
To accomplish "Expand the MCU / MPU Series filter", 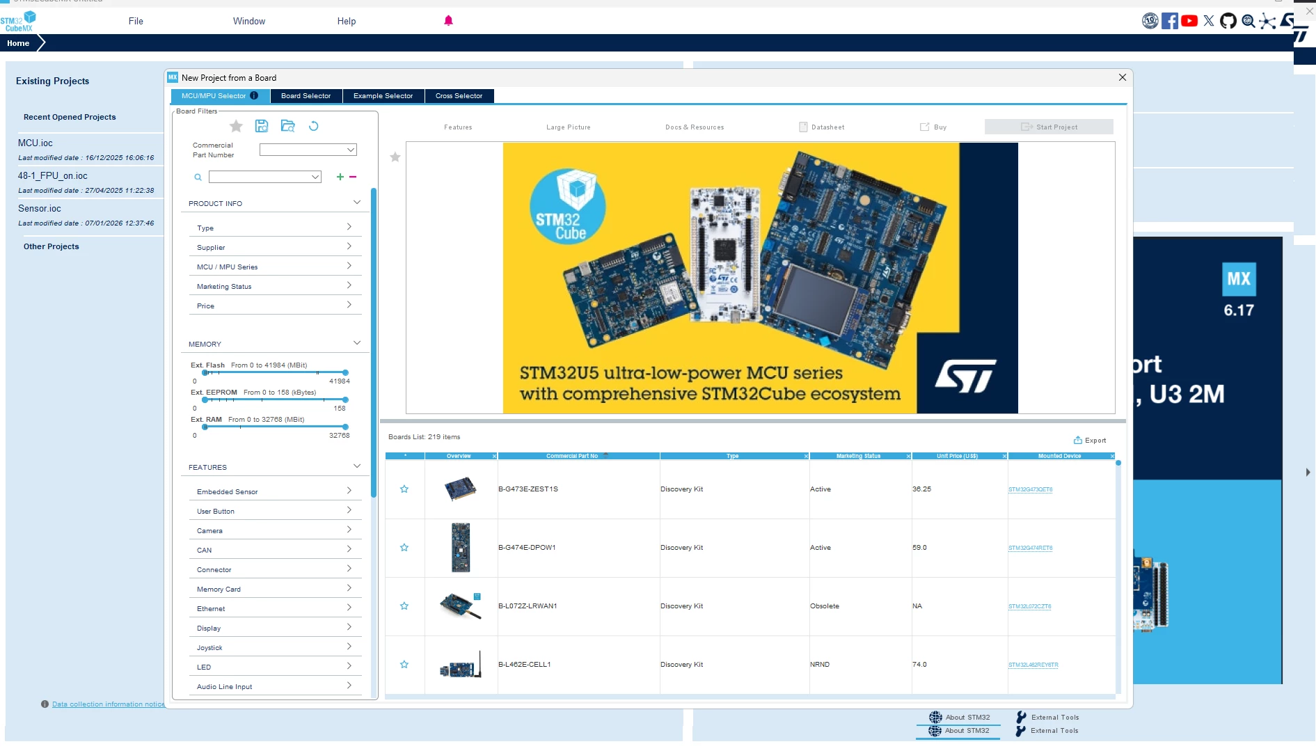I will (275, 267).
